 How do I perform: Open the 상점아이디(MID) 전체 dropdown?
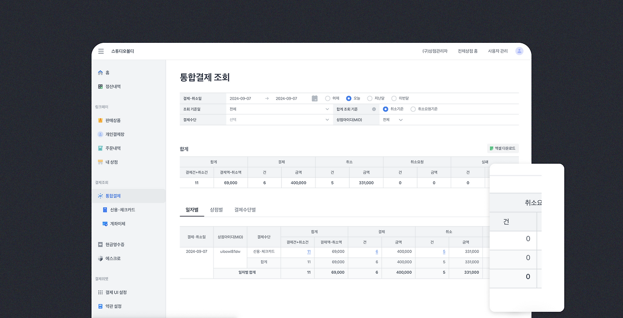click(x=393, y=120)
